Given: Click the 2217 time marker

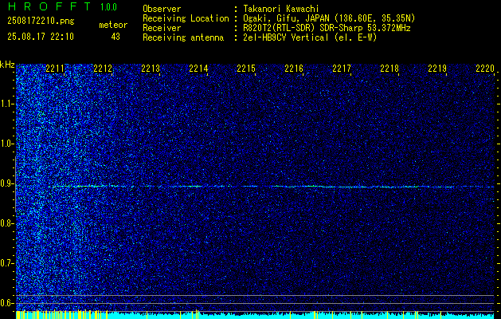Looking at the screenshot, I should click(x=342, y=69).
